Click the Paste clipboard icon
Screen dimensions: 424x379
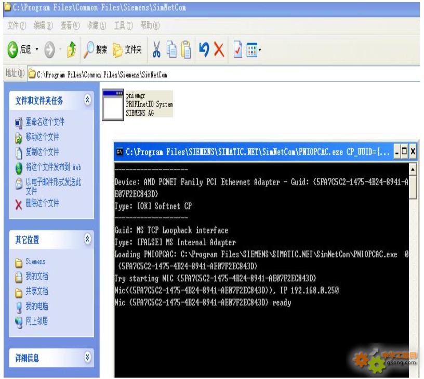point(186,49)
